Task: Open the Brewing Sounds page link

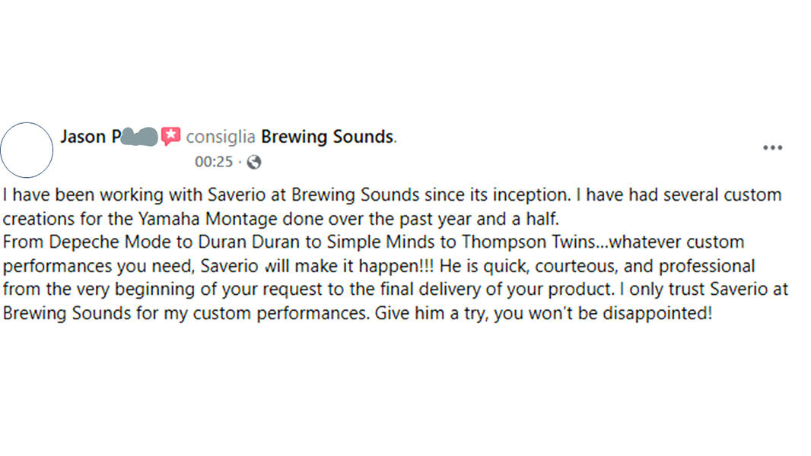Action: pos(327,136)
